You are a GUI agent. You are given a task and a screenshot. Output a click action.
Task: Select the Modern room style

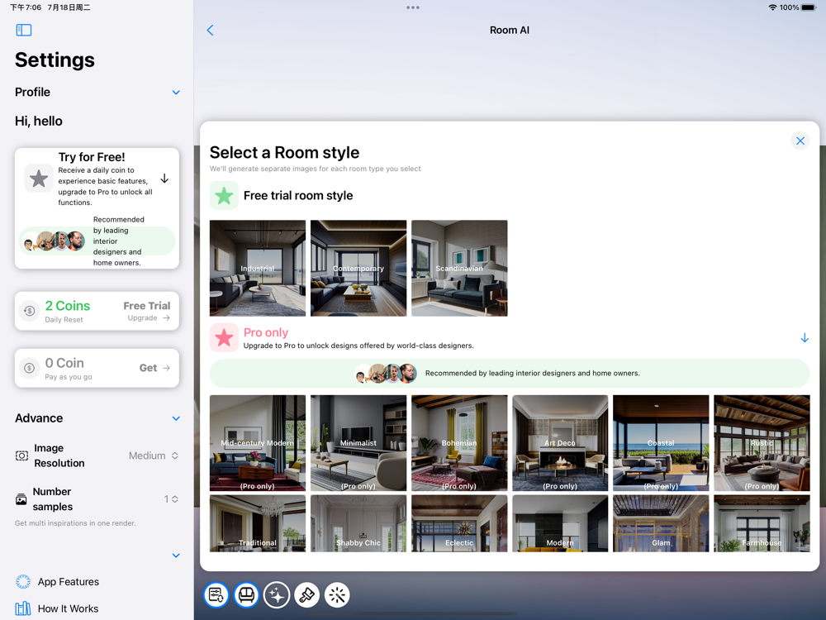click(x=560, y=523)
